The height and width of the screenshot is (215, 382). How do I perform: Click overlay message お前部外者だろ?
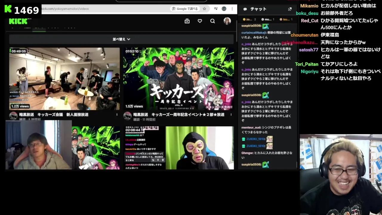point(337,13)
